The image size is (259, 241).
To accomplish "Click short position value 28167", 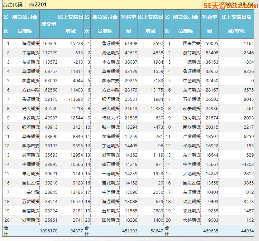I will click(x=212, y=90).
